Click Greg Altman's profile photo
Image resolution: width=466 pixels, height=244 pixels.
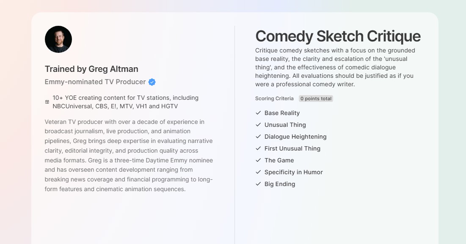pos(58,39)
